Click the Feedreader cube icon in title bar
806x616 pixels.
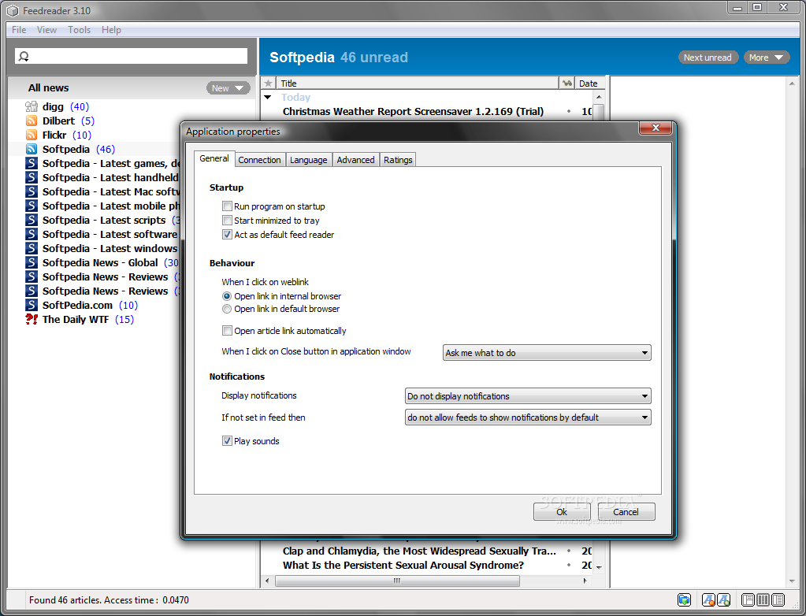pyautogui.click(x=13, y=11)
